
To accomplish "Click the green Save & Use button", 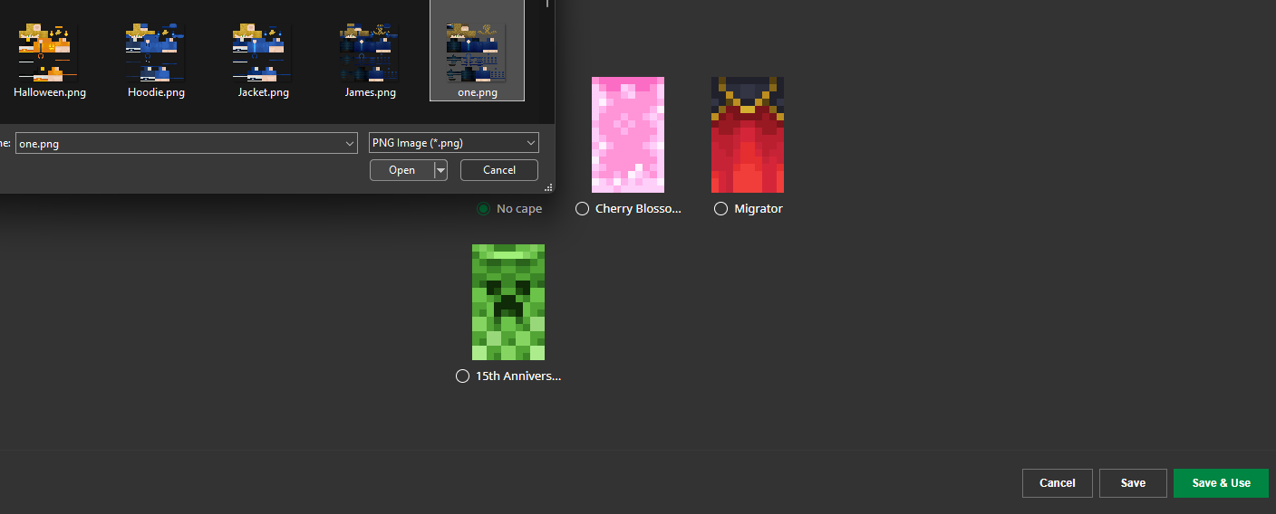I will pyautogui.click(x=1221, y=483).
